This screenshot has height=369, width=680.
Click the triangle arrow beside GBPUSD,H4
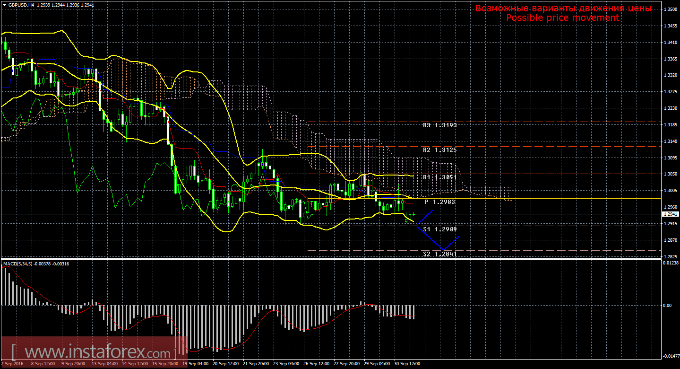[4, 5]
